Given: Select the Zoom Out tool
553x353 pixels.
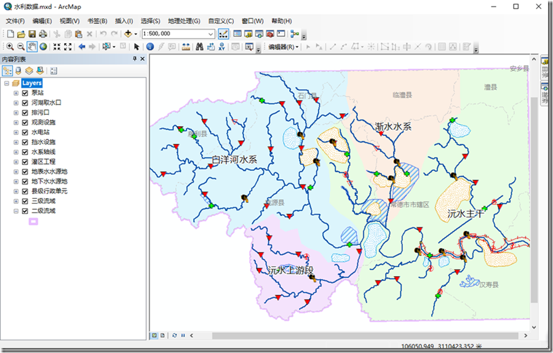Looking at the screenshot, I should click(21, 47).
